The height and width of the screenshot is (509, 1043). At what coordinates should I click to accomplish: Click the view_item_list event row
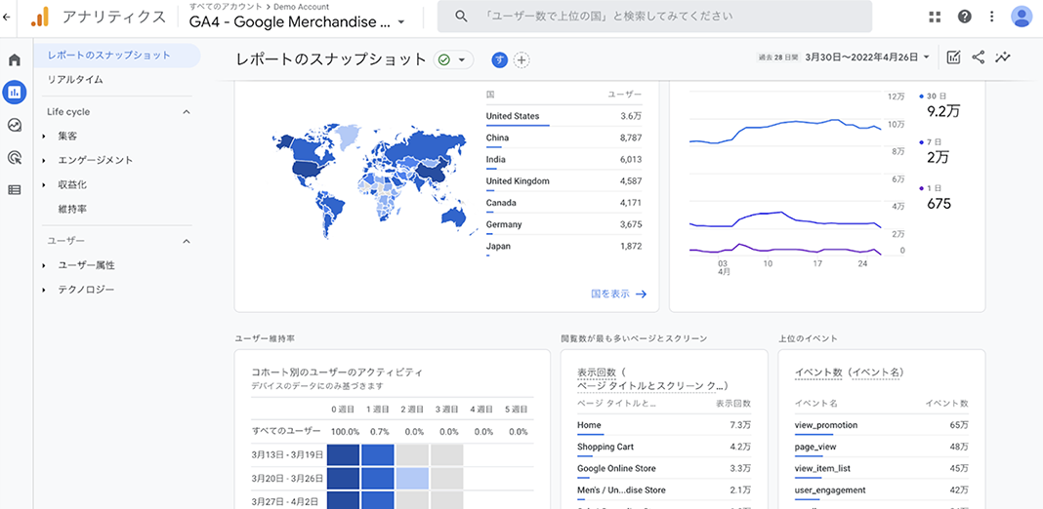click(881, 469)
